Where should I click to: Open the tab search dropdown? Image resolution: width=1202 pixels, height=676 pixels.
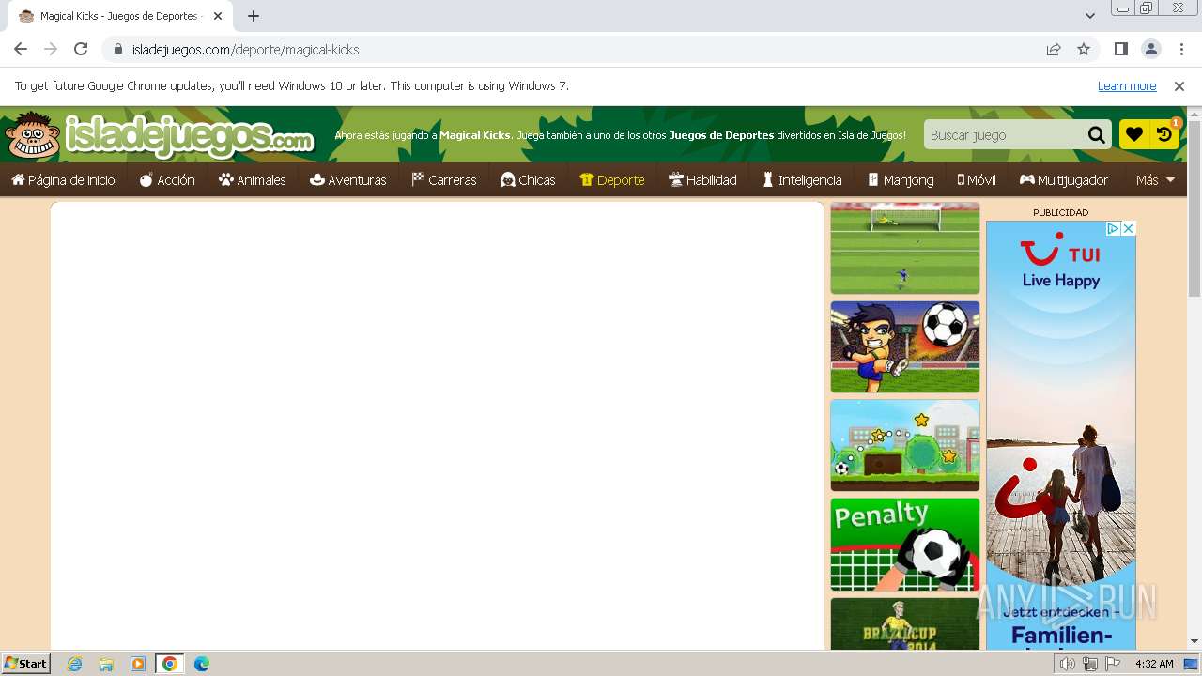[1090, 16]
